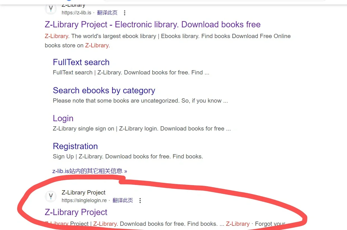Open the Z-Library Project singlelogin.re result title
The image size is (347, 230).
[76, 212]
